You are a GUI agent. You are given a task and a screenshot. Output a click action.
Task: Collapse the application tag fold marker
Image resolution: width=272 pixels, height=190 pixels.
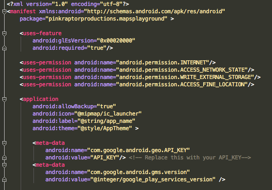4,99
